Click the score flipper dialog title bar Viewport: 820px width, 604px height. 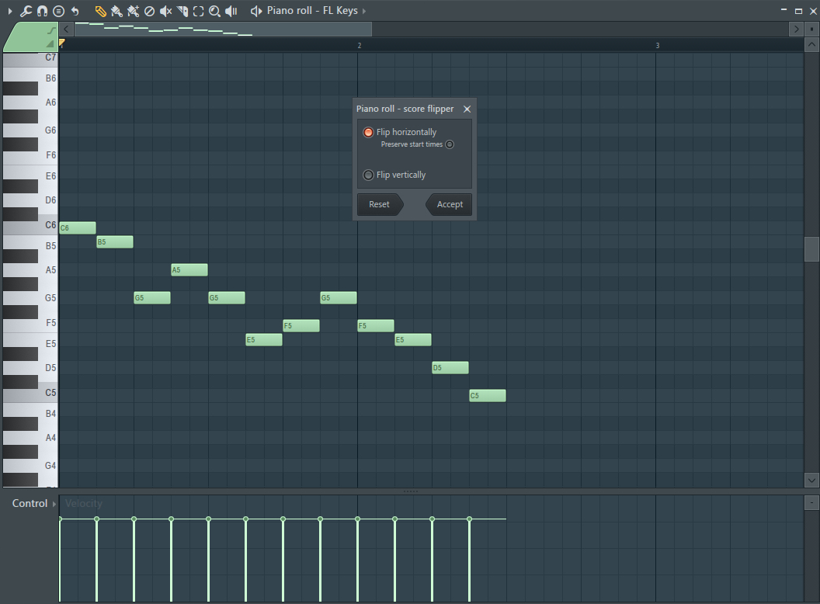pyautogui.click(x=405, y=109)
